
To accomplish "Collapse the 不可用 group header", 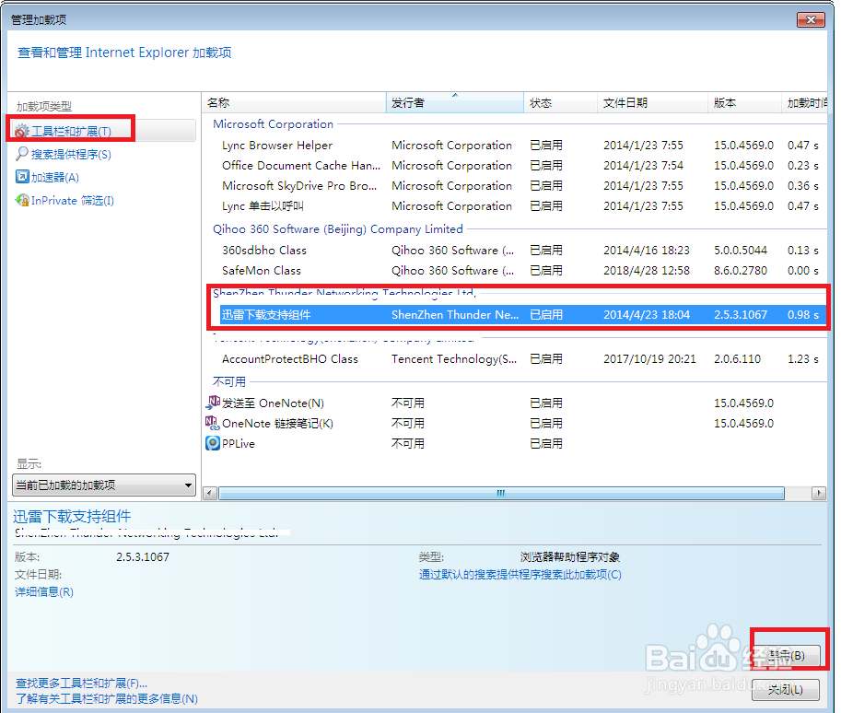I will tap(229, 382).
